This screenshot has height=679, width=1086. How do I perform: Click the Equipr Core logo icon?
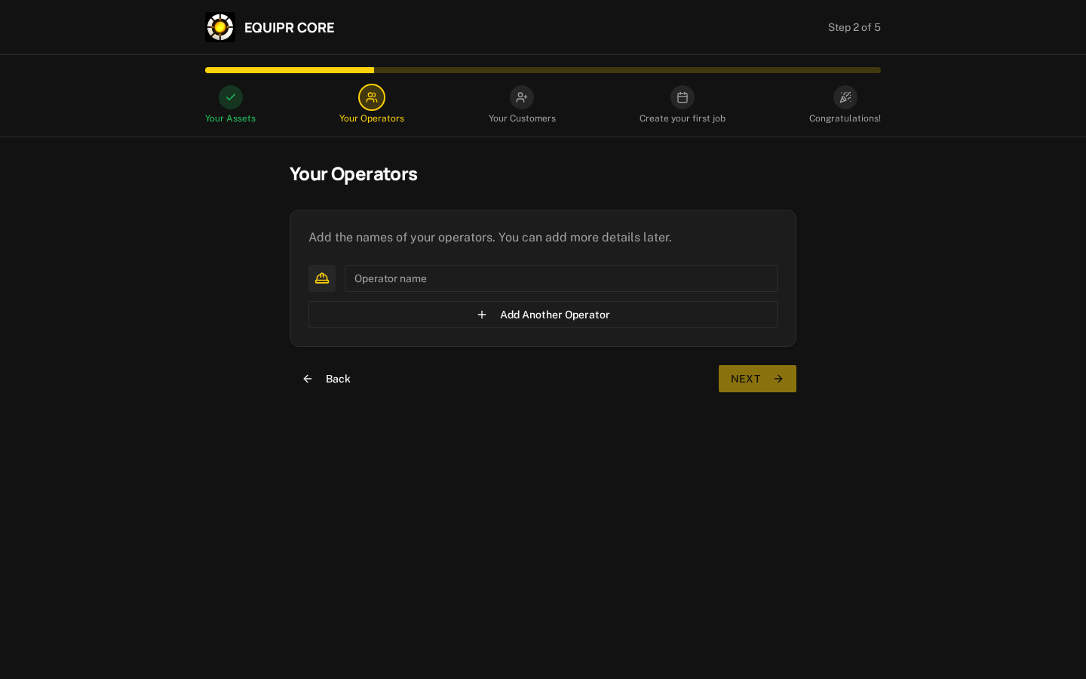point(220,27)
